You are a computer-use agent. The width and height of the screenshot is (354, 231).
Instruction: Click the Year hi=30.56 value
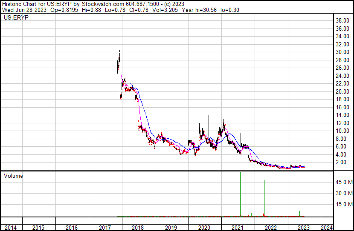199,10
